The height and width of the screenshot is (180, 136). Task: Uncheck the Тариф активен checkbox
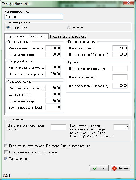[6, 159]
